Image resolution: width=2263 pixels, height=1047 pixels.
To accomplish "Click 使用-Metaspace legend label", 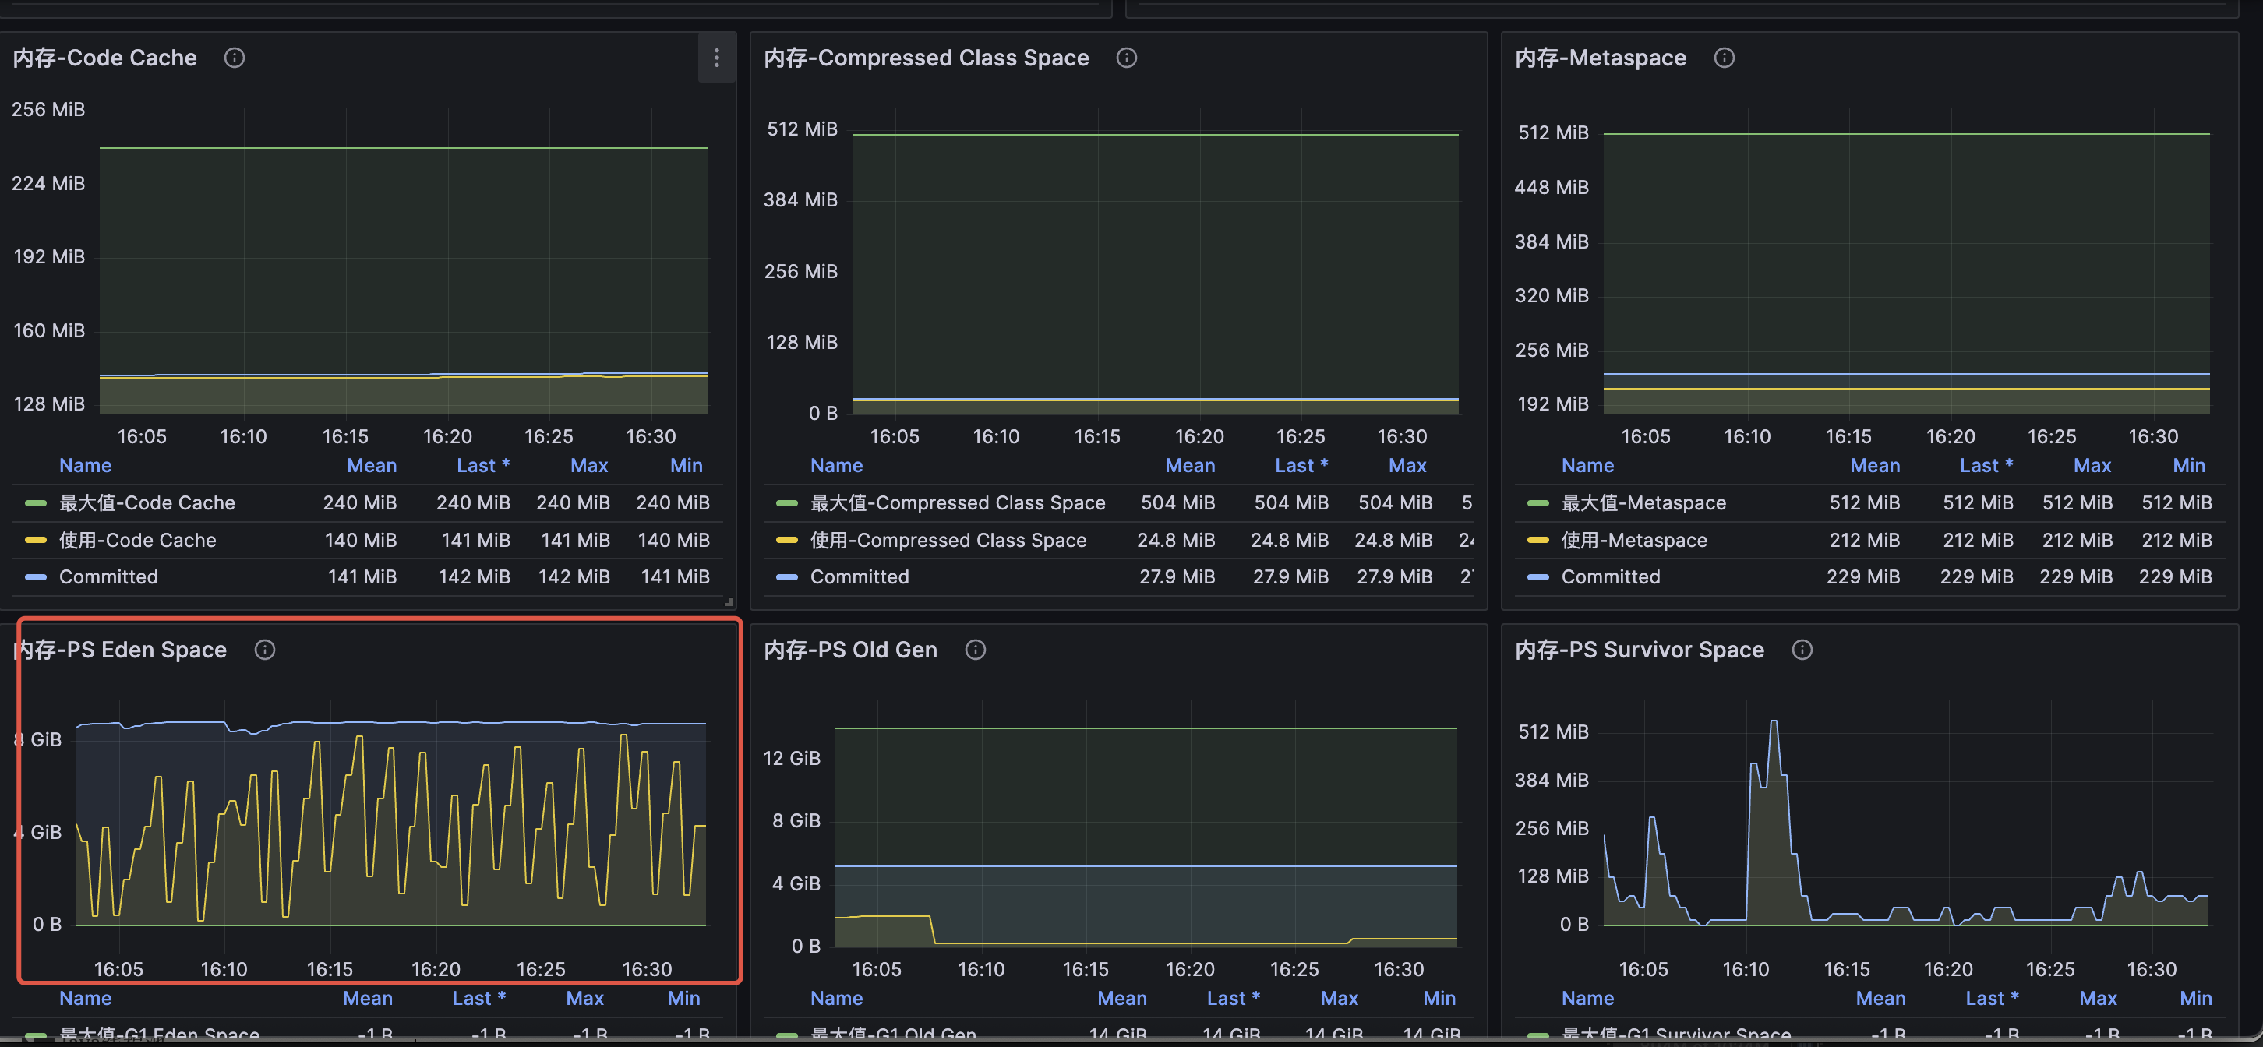I will point(1633,540).
